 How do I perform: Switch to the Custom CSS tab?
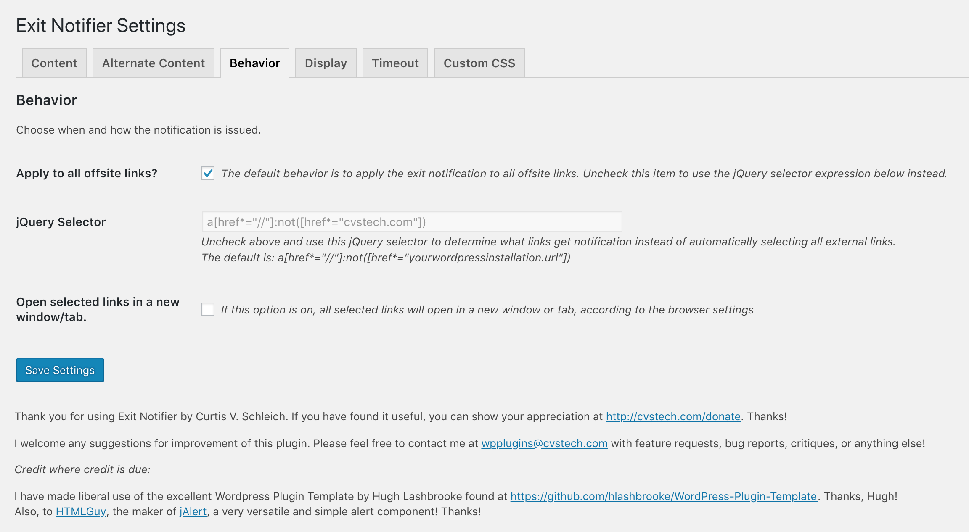click(479, 63)
